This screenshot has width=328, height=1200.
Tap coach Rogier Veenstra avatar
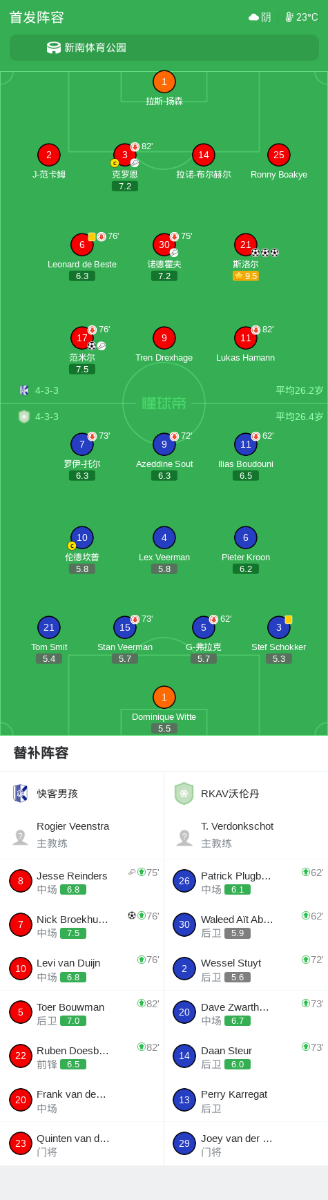click(20, 837)
